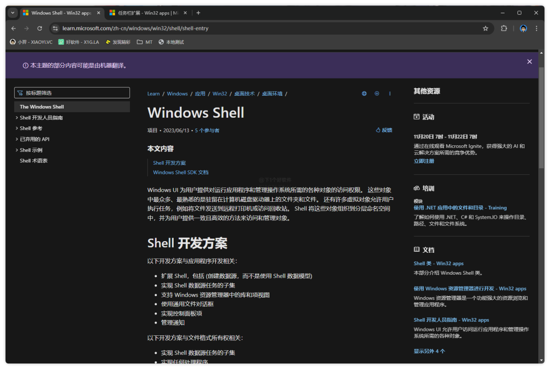The height and width of the screenshot is (369, 550).
Task: Go back using browser back arrow
Action: [14, 29]
